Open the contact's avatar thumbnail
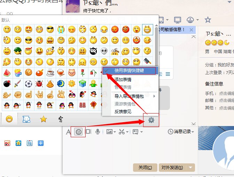 pos(73,6)
